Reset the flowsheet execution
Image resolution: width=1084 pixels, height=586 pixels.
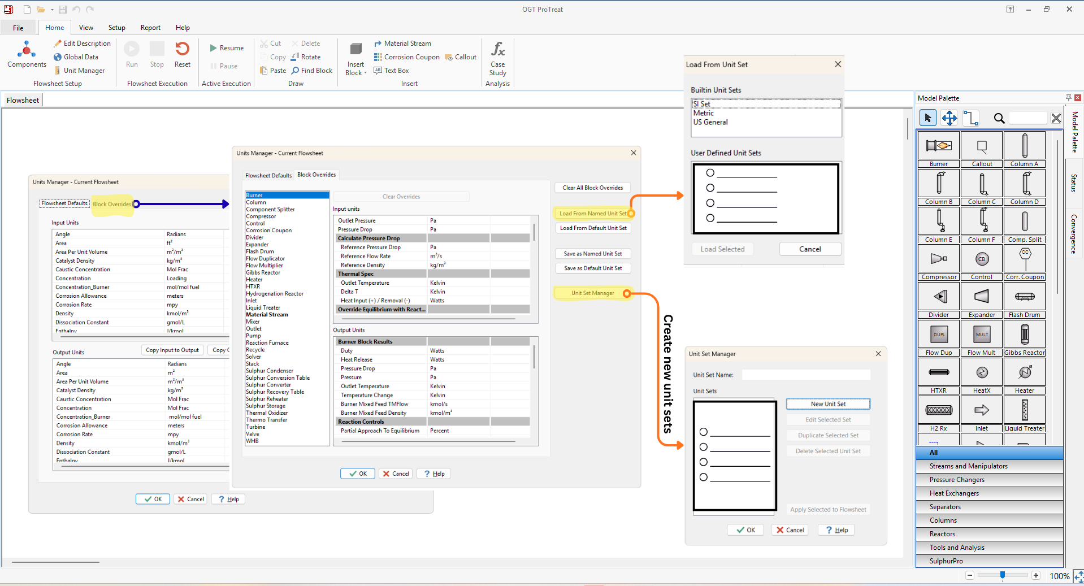[182, 55]
